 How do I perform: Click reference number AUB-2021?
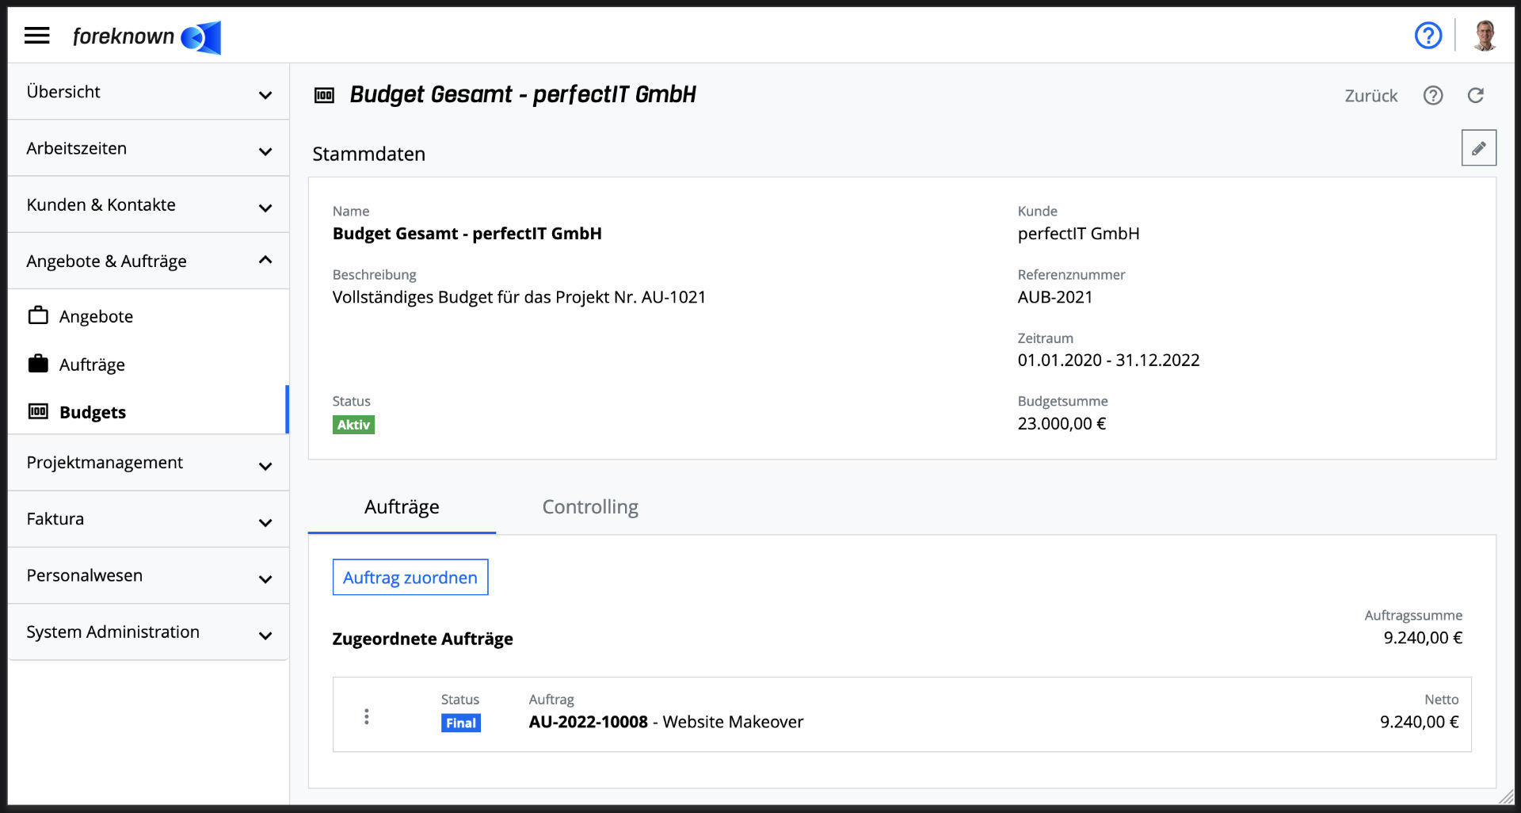tap(1055, 297)
